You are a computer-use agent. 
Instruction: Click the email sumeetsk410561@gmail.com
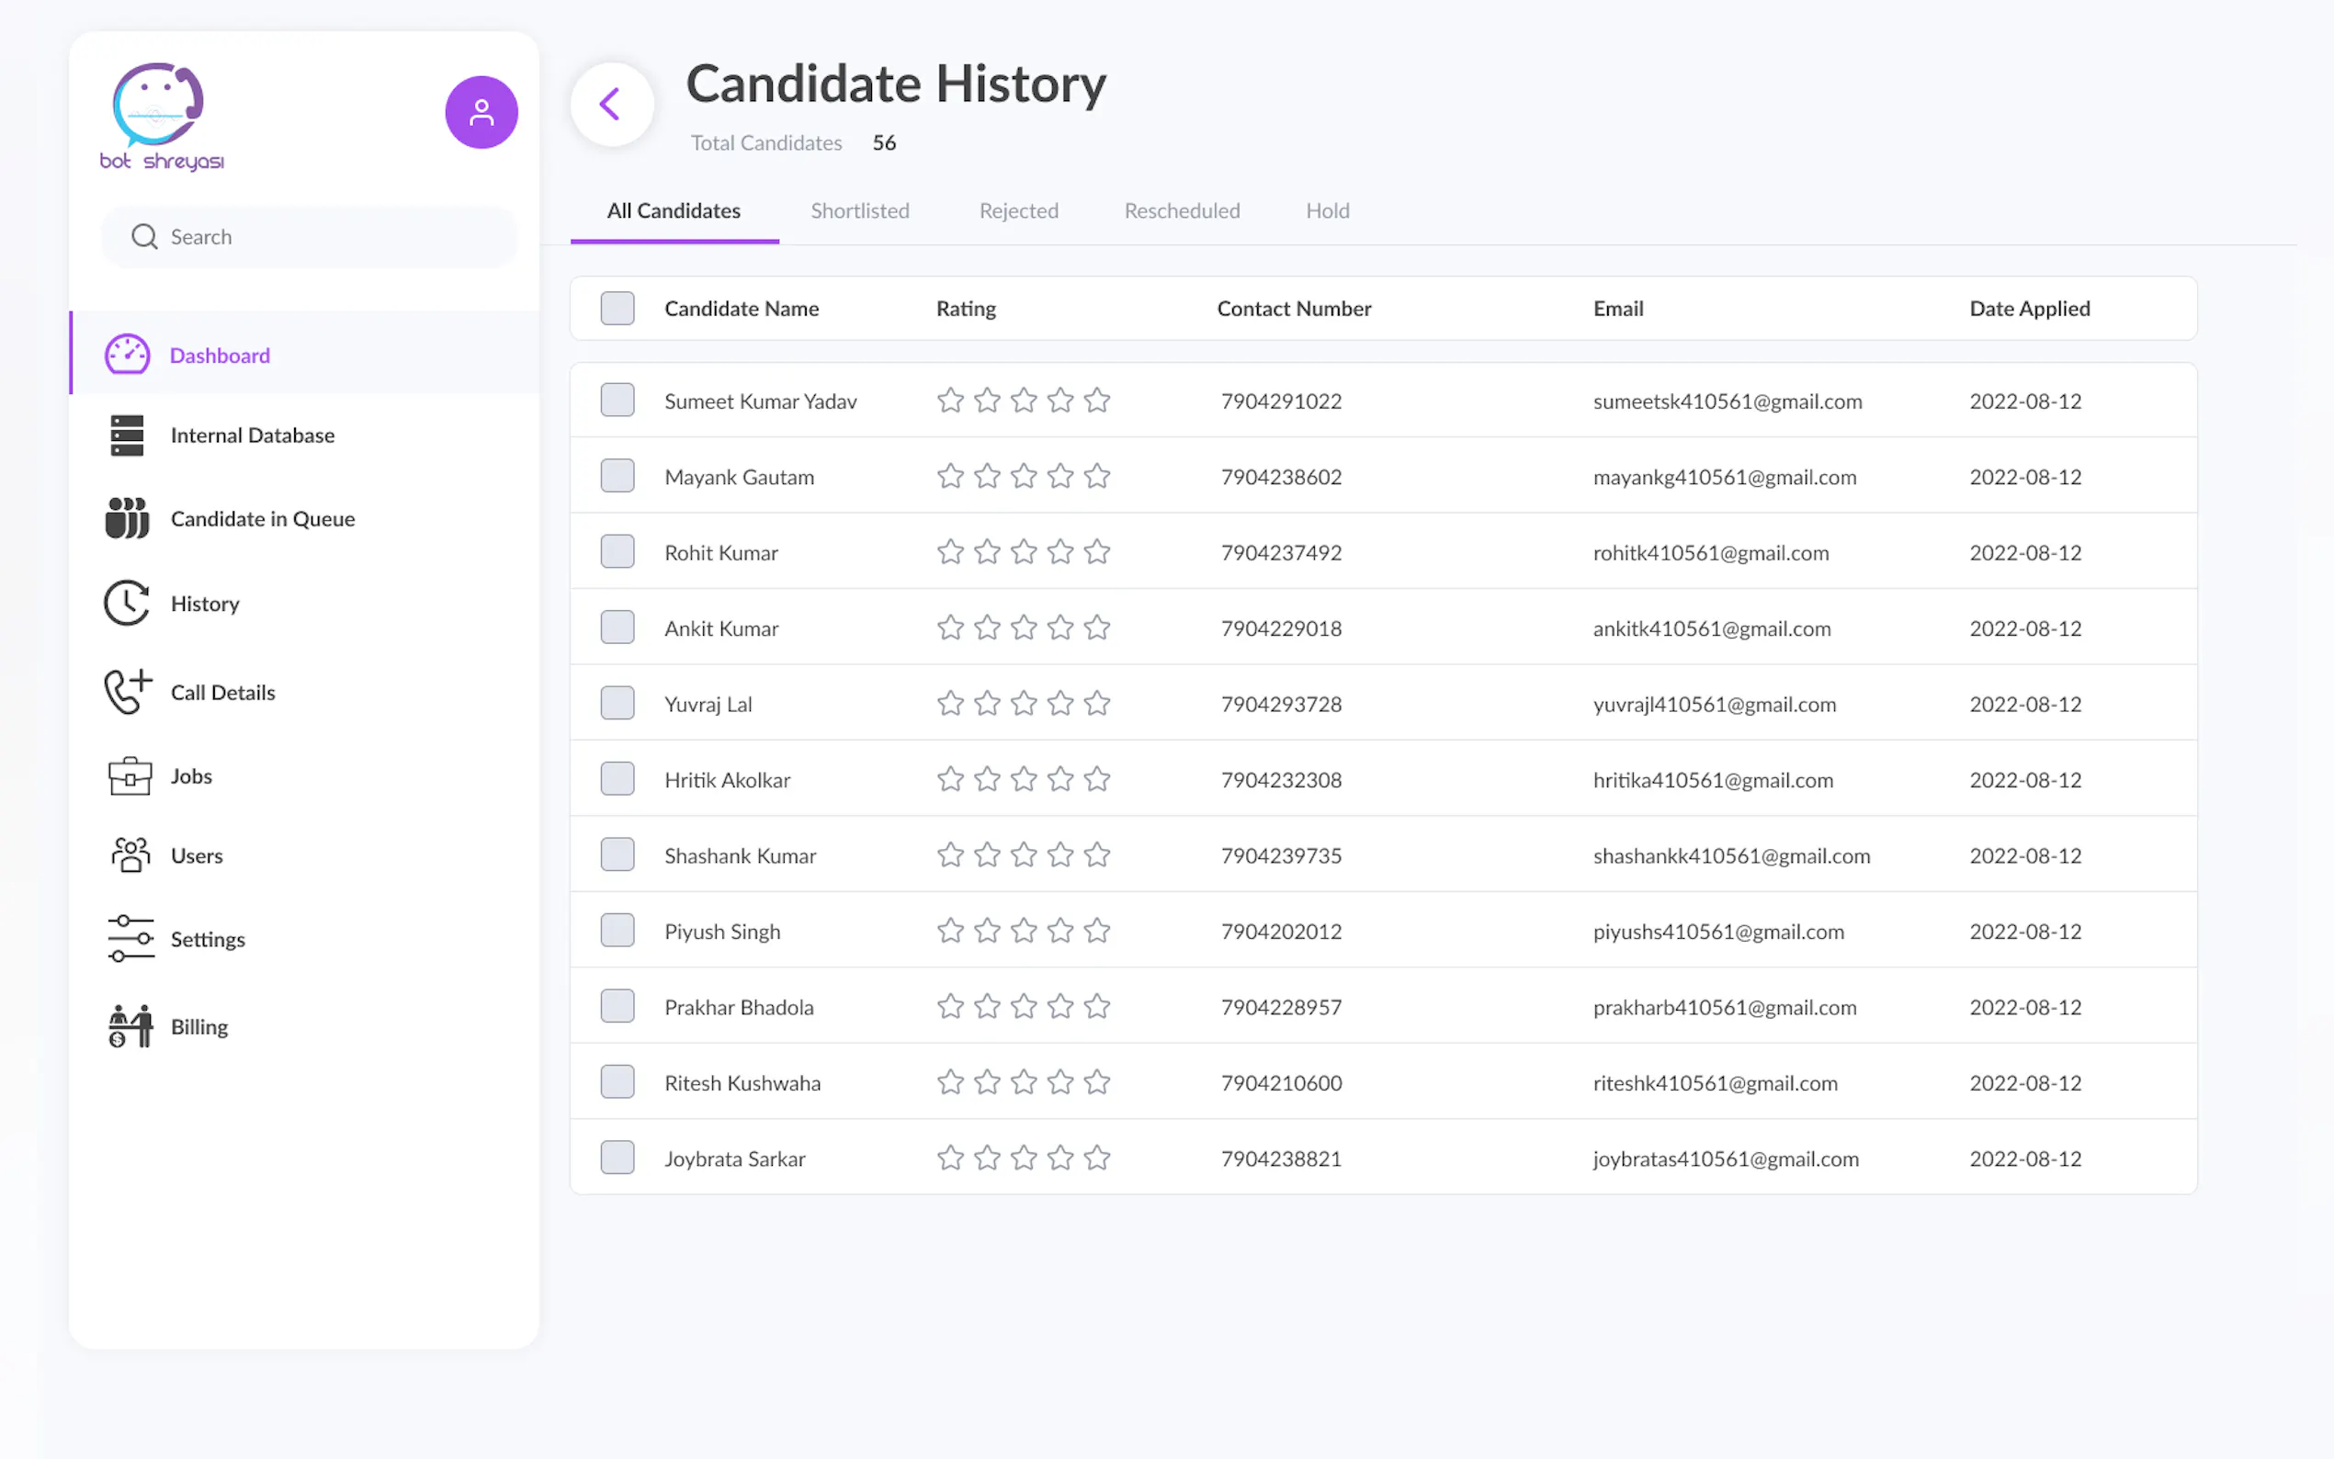(x=1726, y=402)
